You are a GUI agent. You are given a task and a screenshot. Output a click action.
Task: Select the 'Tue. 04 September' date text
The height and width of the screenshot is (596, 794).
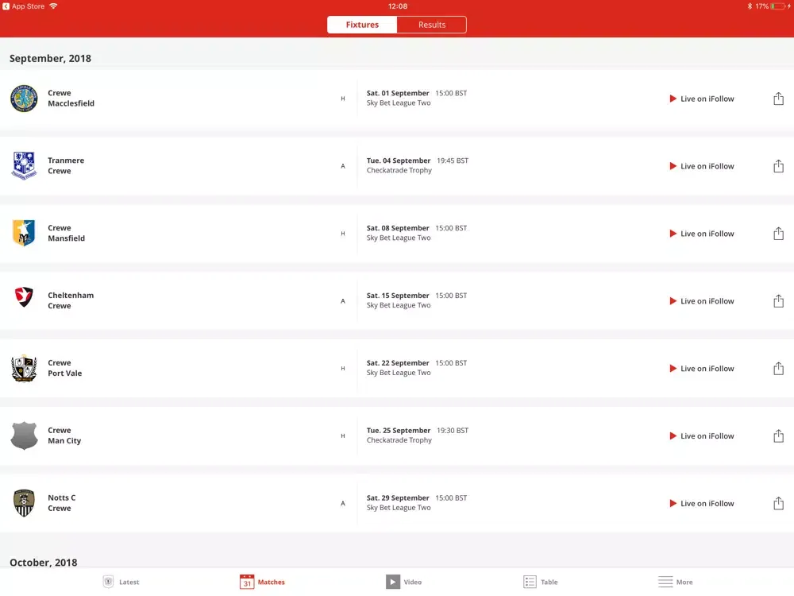coord(399,161)
